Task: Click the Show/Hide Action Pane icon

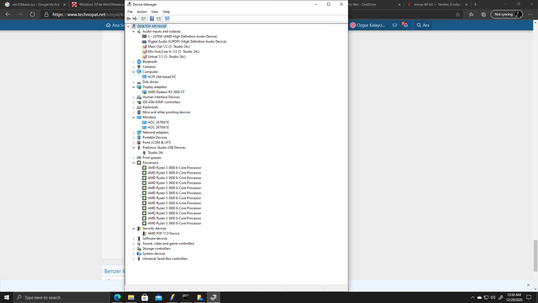Action: (x=159, y=19)
